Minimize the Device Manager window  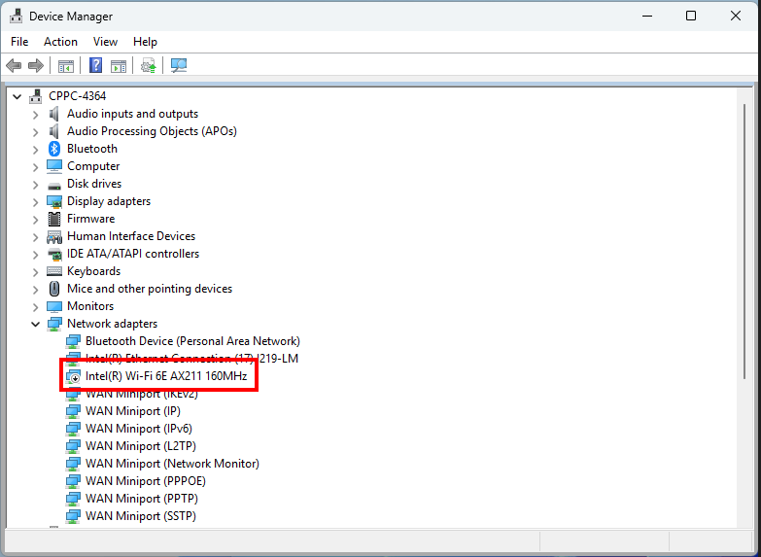pos(647,16)
